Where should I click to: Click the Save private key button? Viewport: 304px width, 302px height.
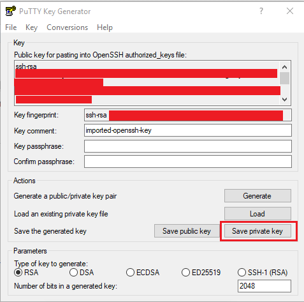click(x=257, y=231)
